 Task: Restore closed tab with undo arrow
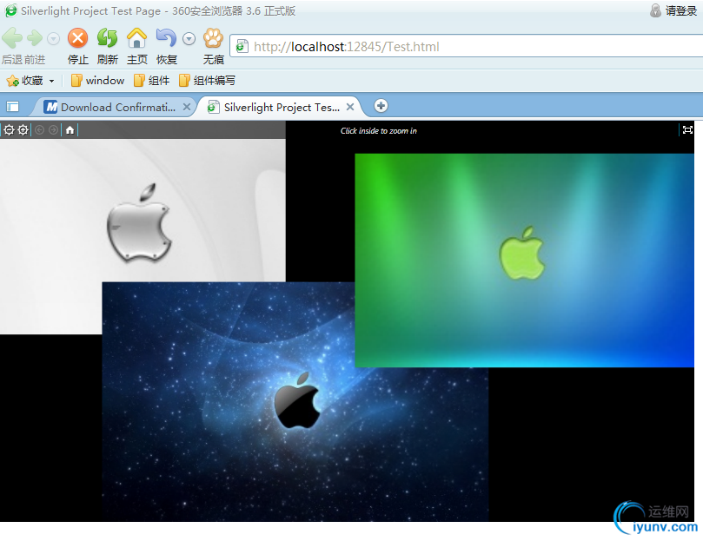coord(166,38)
